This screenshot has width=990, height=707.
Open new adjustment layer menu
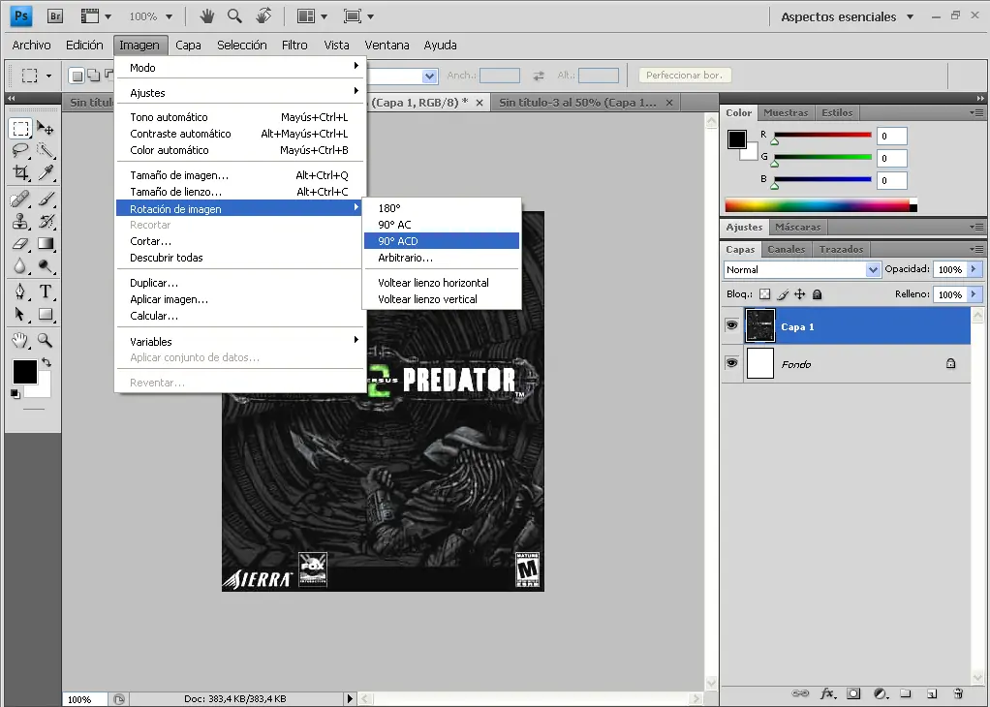point(881,693)
